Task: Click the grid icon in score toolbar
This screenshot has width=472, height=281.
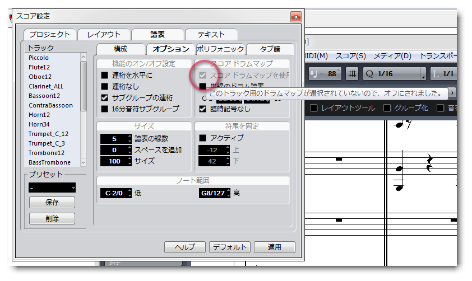Action: [x=352, y=74]
